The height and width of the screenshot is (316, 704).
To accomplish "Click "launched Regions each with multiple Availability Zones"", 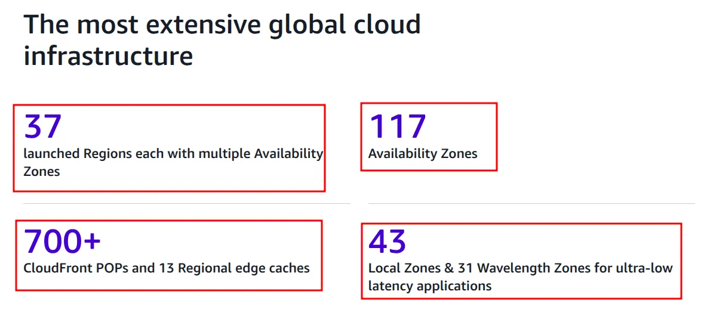I will coord(173,163).
